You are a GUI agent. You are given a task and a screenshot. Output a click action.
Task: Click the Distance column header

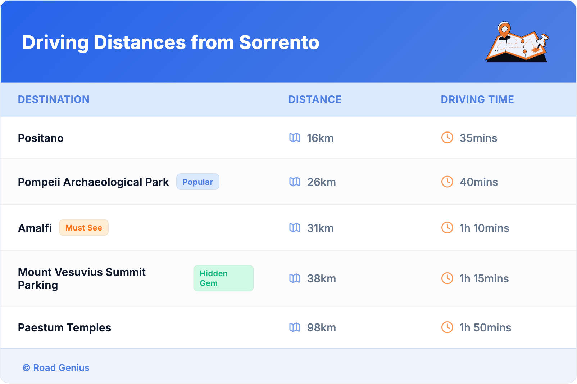click(315, 99)
